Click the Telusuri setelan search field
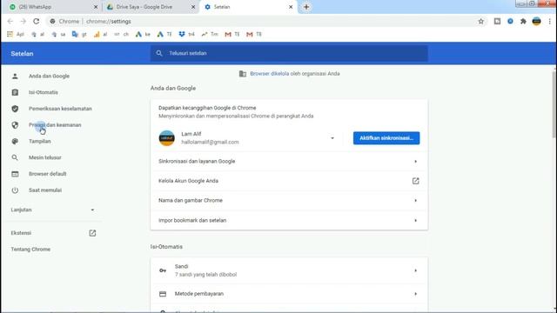 point(289,53)
